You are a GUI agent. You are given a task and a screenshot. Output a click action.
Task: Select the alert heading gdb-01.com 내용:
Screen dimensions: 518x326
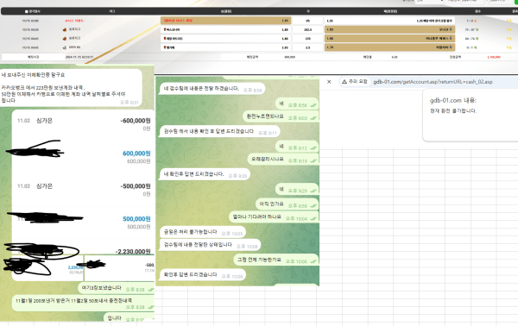pyautogui.click(x=453, y=100)
